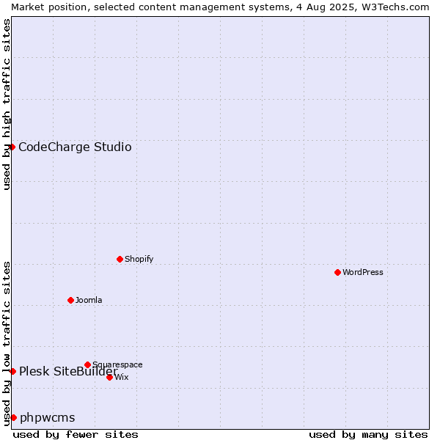This screenshot has height=440, width=440.
Task: Select the 'CodeCharge Studio' label text
Action: (x=75, y=147)
